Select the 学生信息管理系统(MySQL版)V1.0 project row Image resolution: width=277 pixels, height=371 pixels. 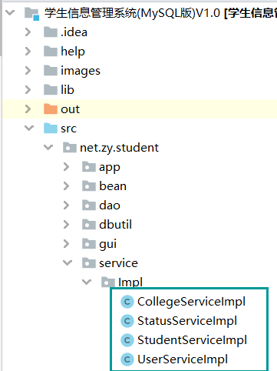tap(140, 13)
